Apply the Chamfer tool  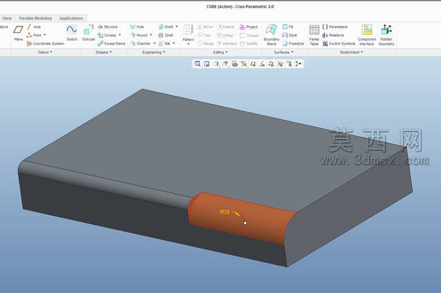click(x=140, y=43)
